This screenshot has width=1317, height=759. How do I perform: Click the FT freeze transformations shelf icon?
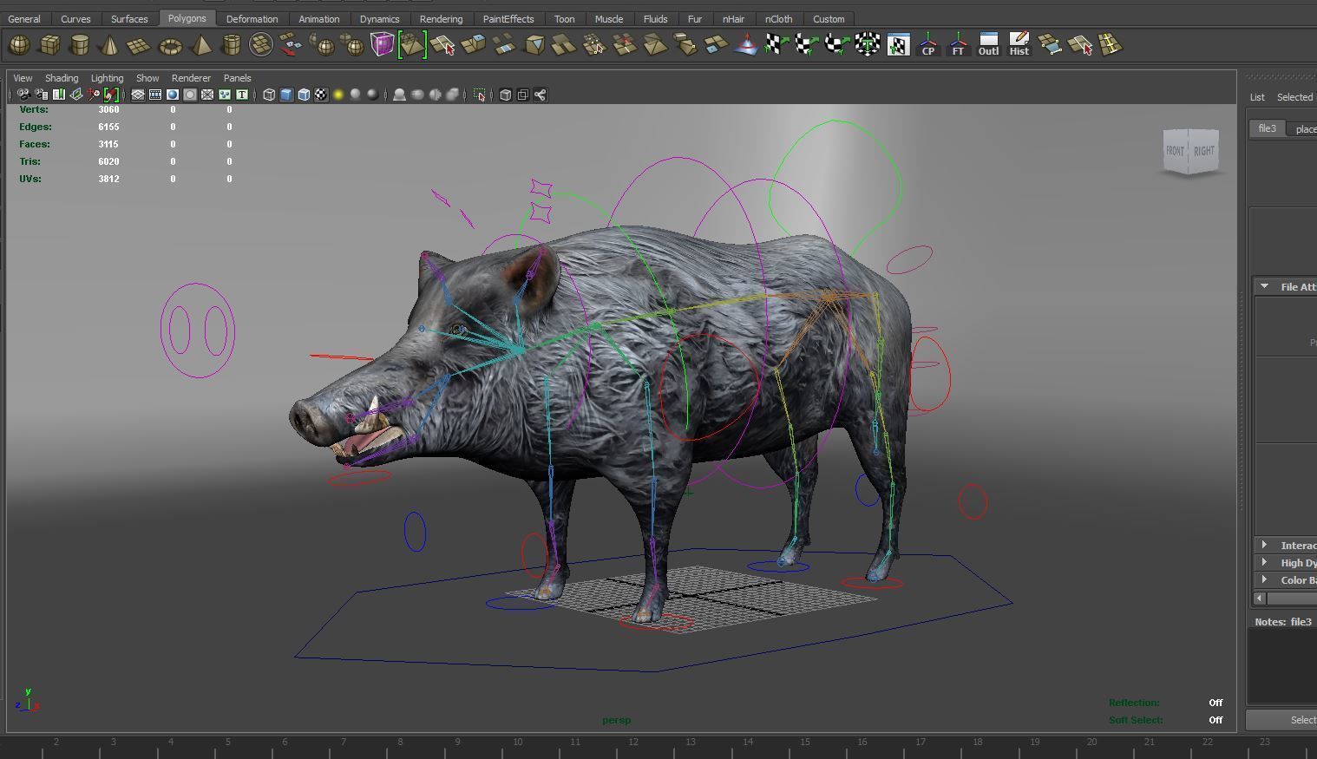tap(958, 44)
